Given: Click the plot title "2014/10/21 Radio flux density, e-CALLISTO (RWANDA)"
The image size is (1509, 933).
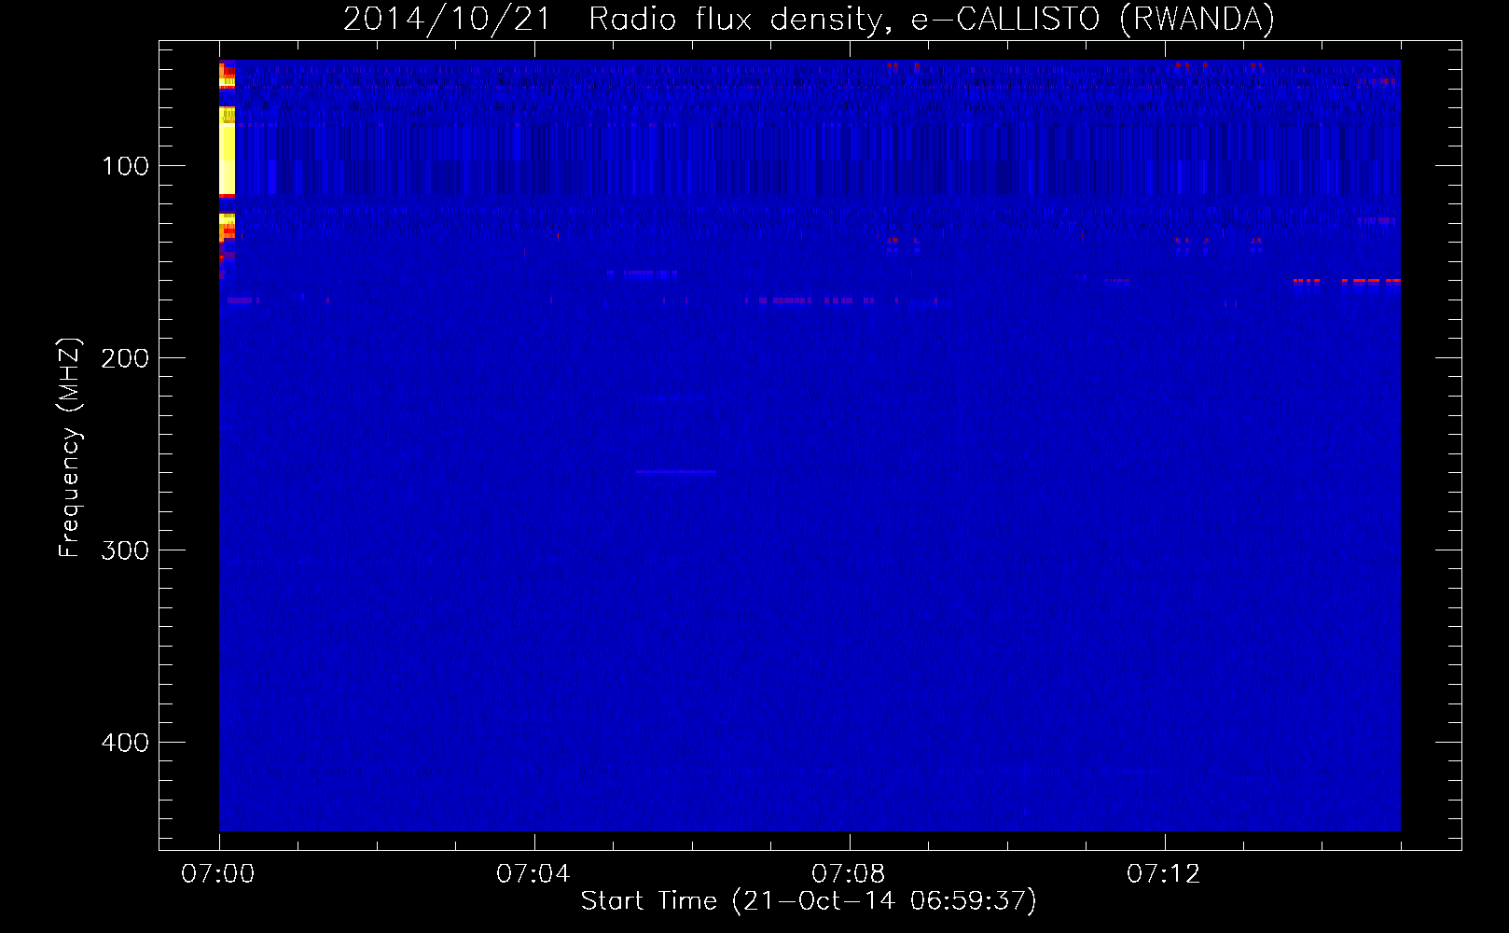Looking at the screenshot, I should [x=809, y=20].
